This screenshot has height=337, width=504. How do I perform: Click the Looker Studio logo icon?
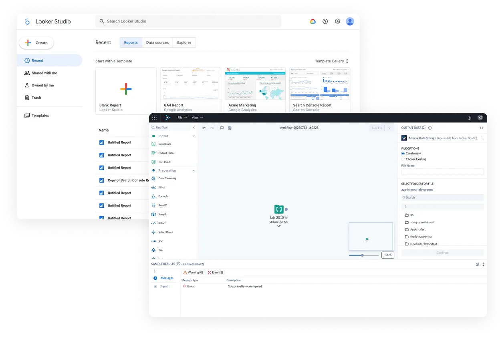[27, 22]
